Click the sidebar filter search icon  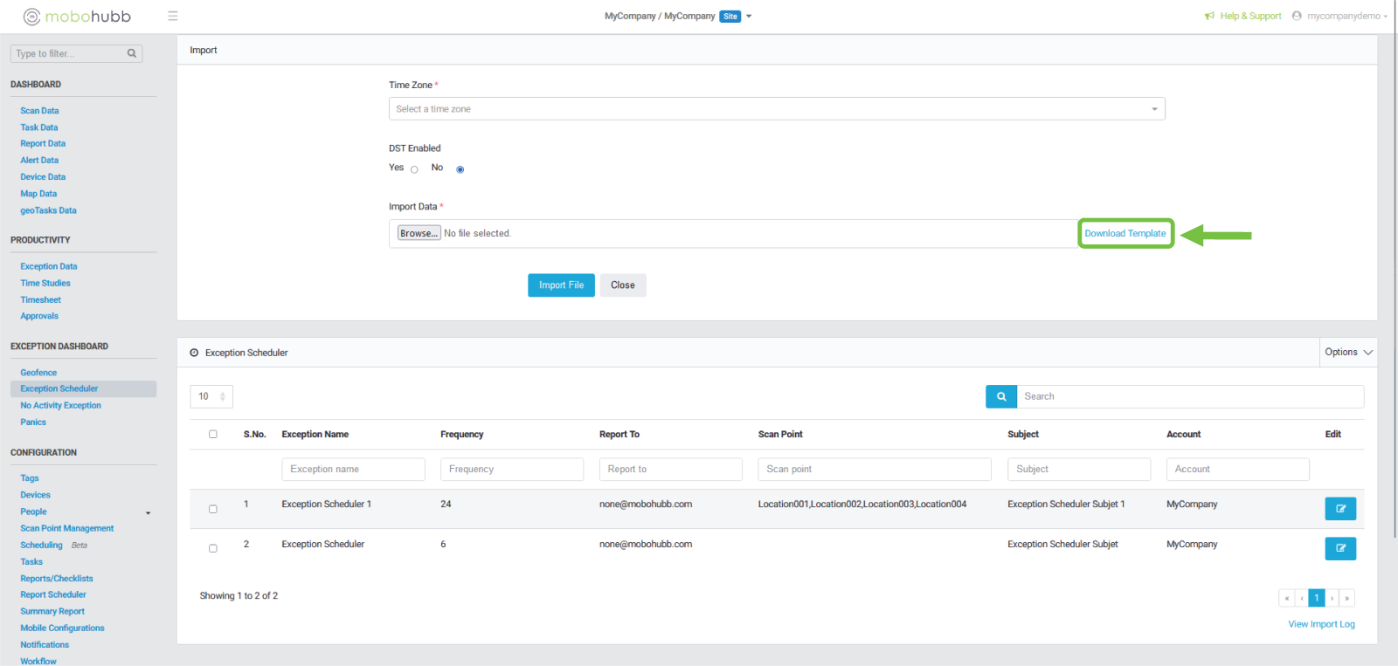[x=132, y=53]
